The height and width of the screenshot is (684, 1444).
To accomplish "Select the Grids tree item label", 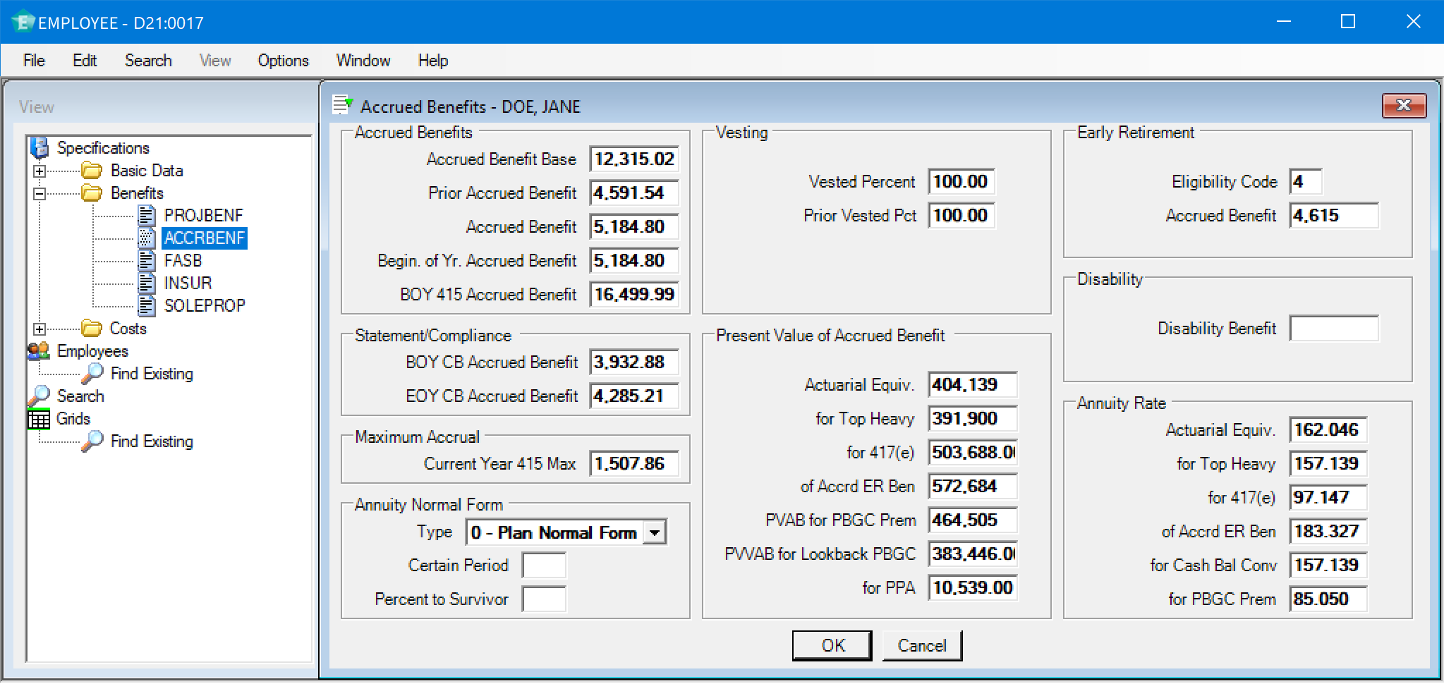I will pos(73,418).
